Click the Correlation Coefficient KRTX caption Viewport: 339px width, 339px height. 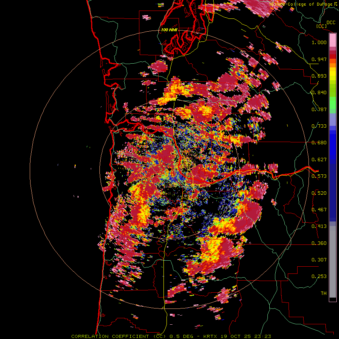171,336
